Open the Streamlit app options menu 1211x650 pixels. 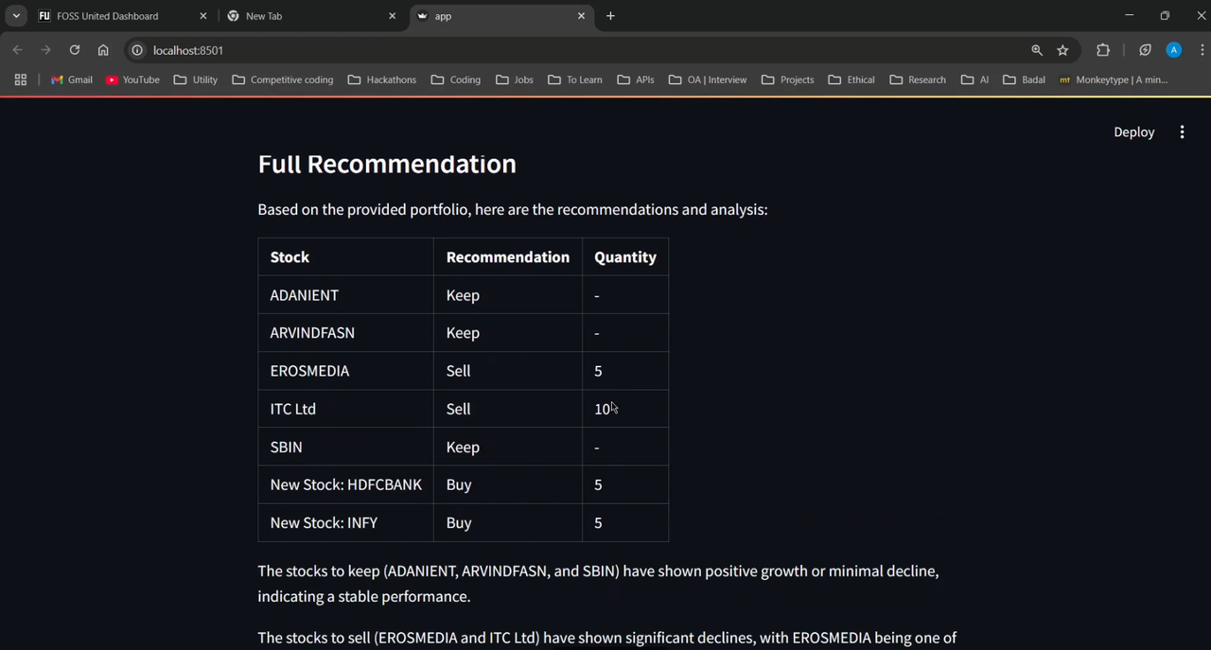click(1182, 132)
